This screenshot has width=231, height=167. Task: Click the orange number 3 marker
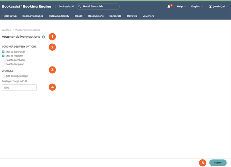click(52, 70)
